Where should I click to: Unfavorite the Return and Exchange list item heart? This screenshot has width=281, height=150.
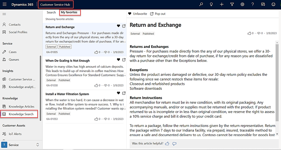(119, 26)
